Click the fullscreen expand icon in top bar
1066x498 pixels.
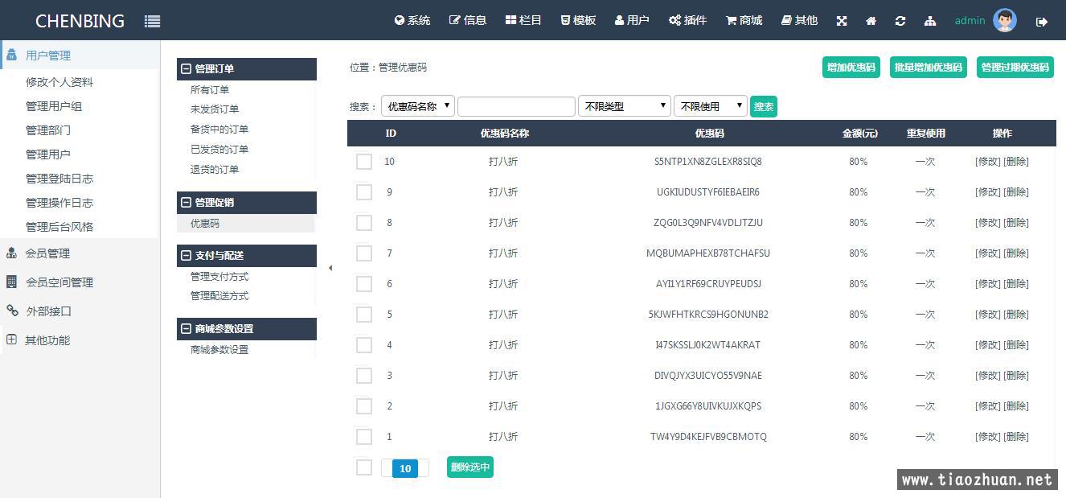pyautogui.click(x=842, y=21)
